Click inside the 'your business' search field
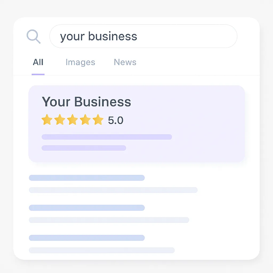Image resolution: width=273 pixels, height=273 pixels. [x=143, y=36]
